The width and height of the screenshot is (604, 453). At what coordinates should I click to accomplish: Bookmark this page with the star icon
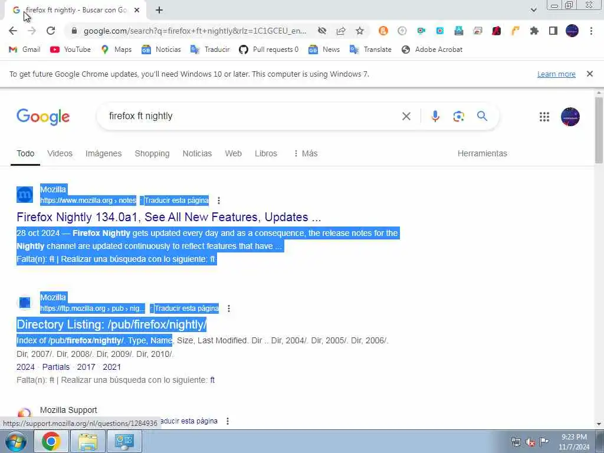[360, 31]
